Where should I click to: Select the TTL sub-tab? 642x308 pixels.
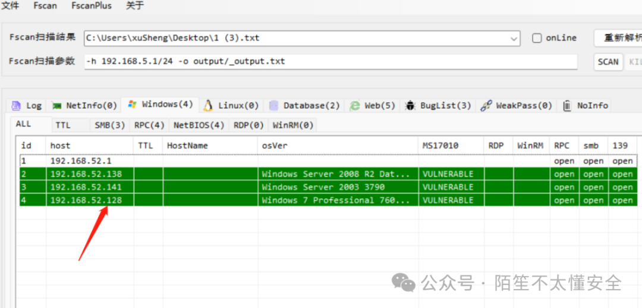point(71,125)
